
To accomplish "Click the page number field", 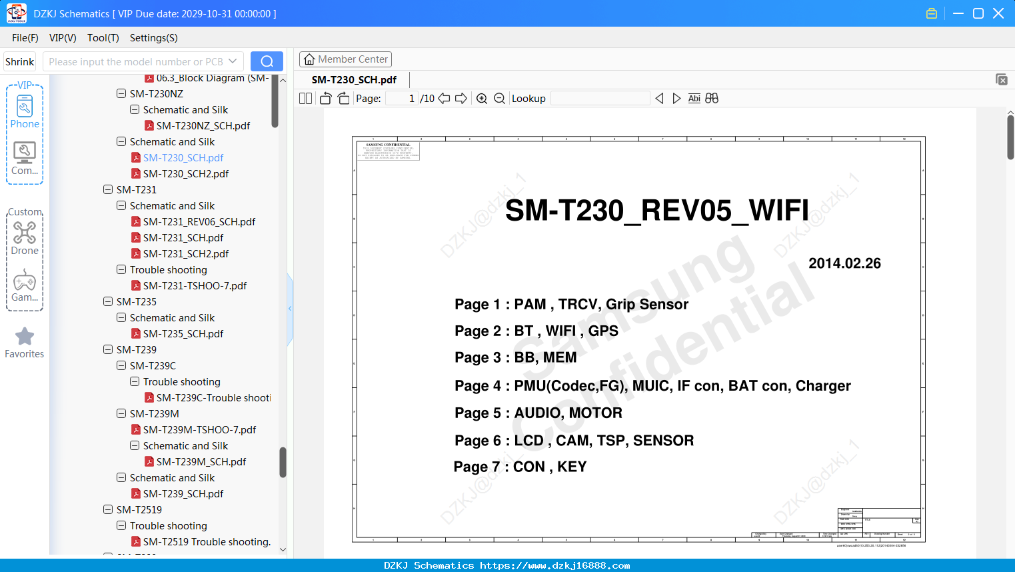I will [x=402, y=98].
